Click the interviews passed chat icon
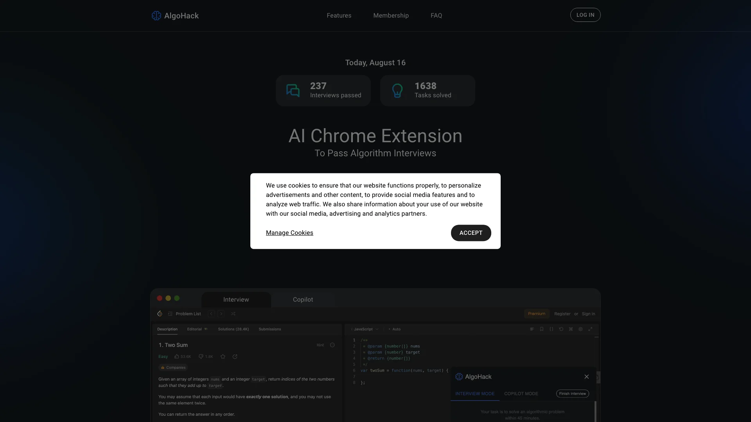Screen dimensions: 751x422 tap(293, 90)
